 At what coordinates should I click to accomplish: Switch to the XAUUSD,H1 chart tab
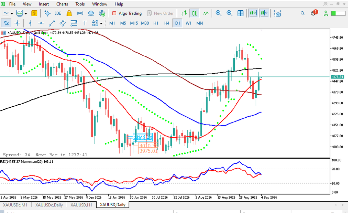[81, 205]
